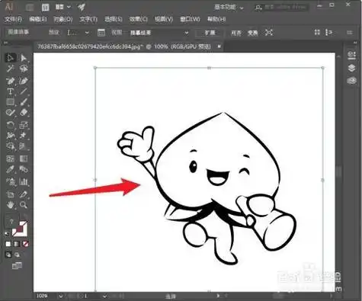Select the Zoom magnifier tool

(x=24, y=205)
